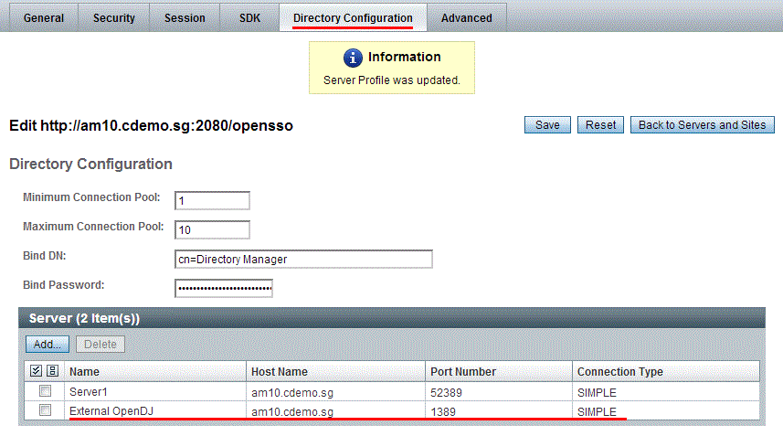Click the blue Information icon

click(353, 58)
